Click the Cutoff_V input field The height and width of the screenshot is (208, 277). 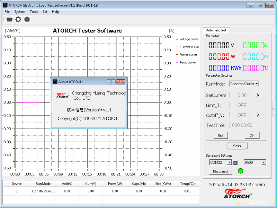point(242,115)
